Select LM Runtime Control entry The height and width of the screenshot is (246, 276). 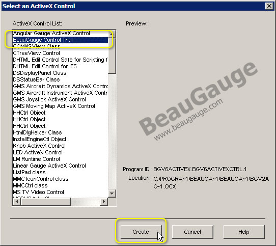[60, 159]
